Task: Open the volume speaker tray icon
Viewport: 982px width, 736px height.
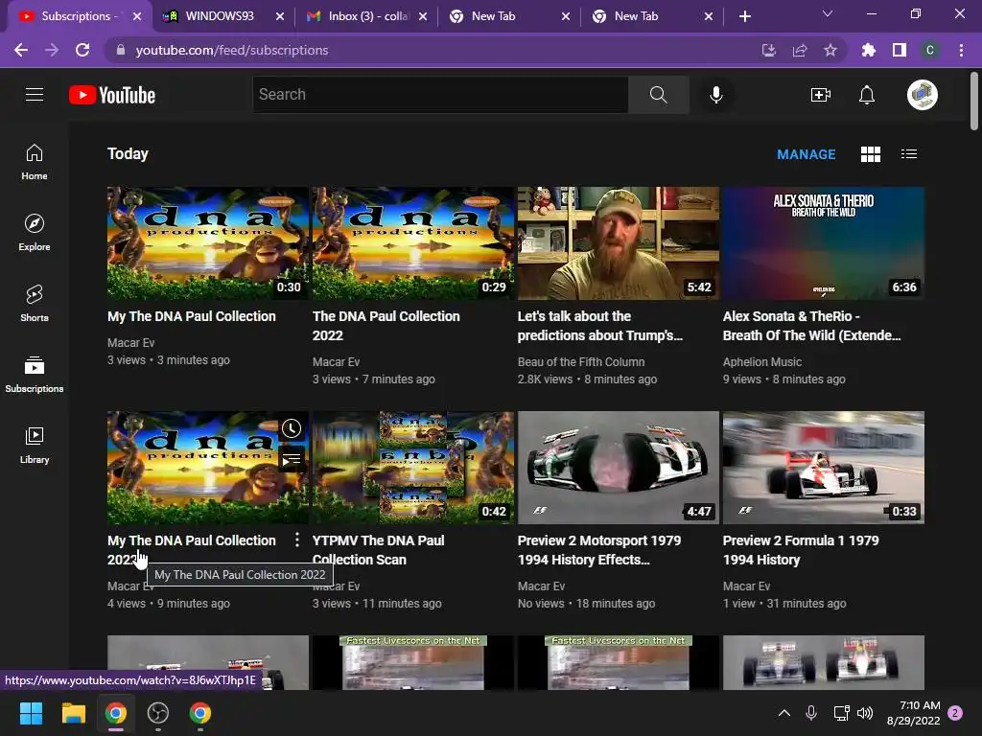Action: click(865, 713)
